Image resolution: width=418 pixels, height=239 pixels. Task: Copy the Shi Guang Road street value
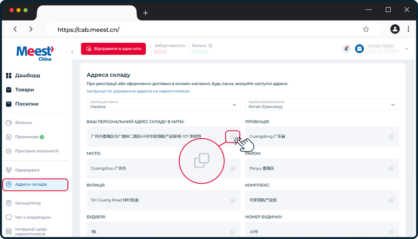tap(233, 200)
